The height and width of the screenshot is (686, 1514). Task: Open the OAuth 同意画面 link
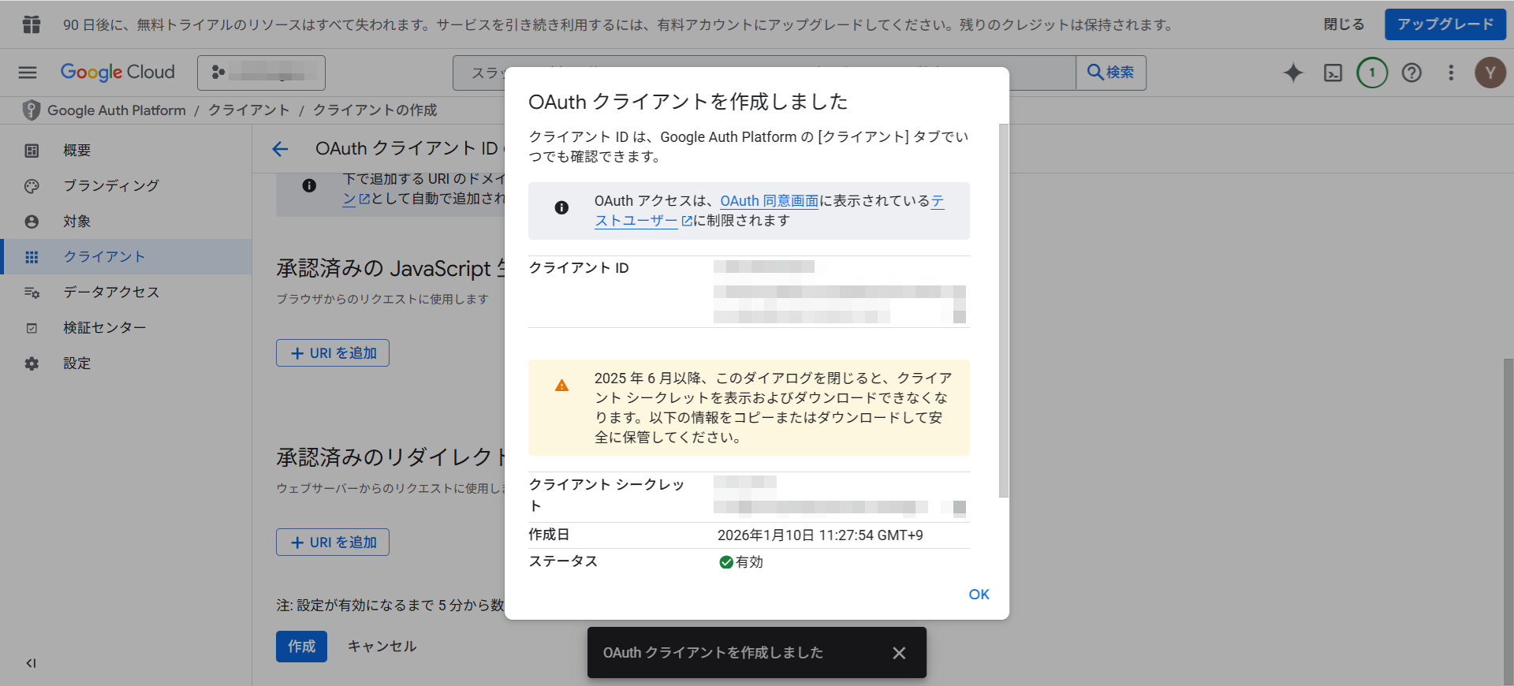coord(769,201)
